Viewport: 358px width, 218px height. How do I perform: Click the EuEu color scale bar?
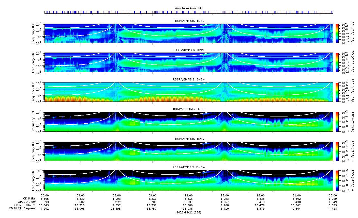(x=337, y=33)
